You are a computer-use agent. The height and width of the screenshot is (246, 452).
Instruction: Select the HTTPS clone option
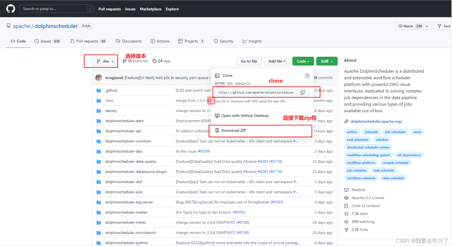[220, 83]
